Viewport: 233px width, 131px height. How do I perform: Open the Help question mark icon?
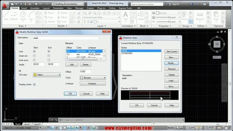coord(205,4)
